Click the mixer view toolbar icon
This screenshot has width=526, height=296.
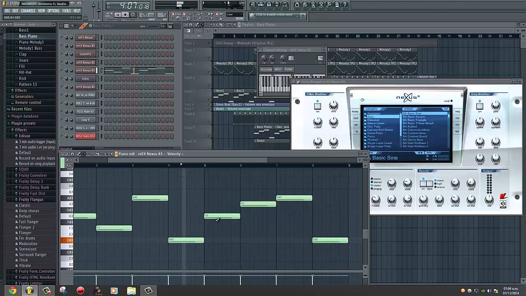click(285, 5)
